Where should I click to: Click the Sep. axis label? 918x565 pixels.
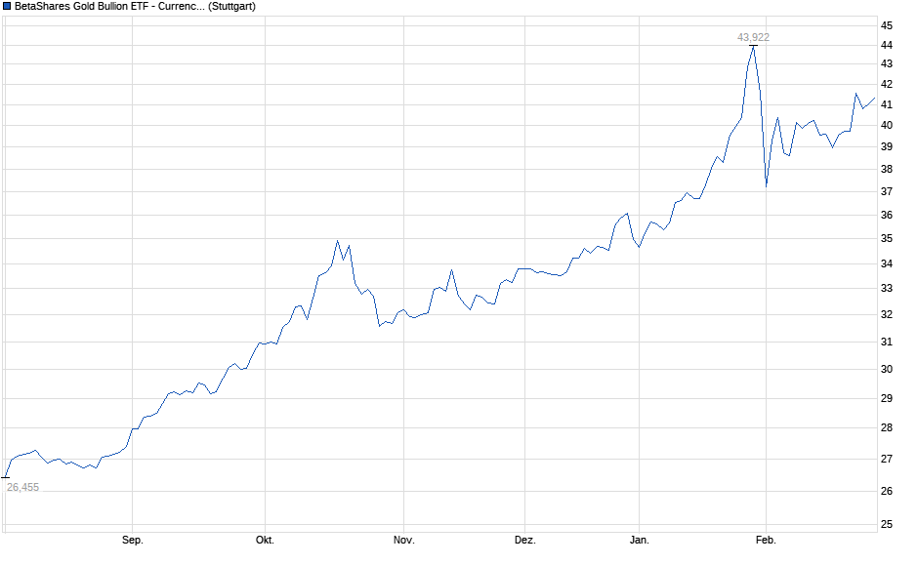pos(133,538)
